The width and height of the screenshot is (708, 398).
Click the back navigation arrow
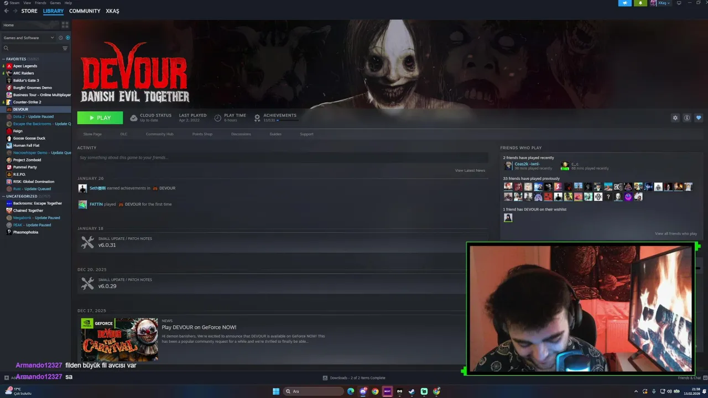pos(7,11)
